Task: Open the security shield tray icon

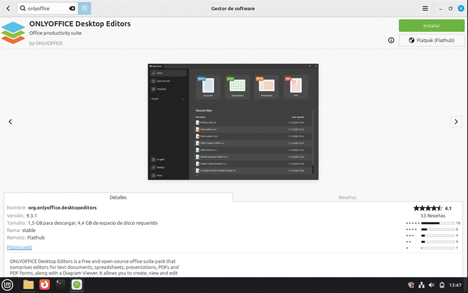Action: coord(411,286)
